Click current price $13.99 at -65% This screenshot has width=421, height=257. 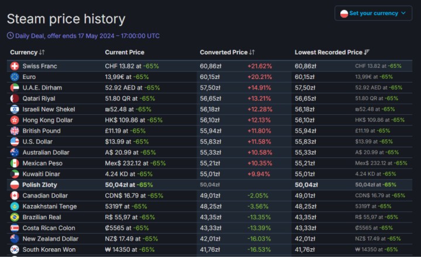click(x=127, y=142)
